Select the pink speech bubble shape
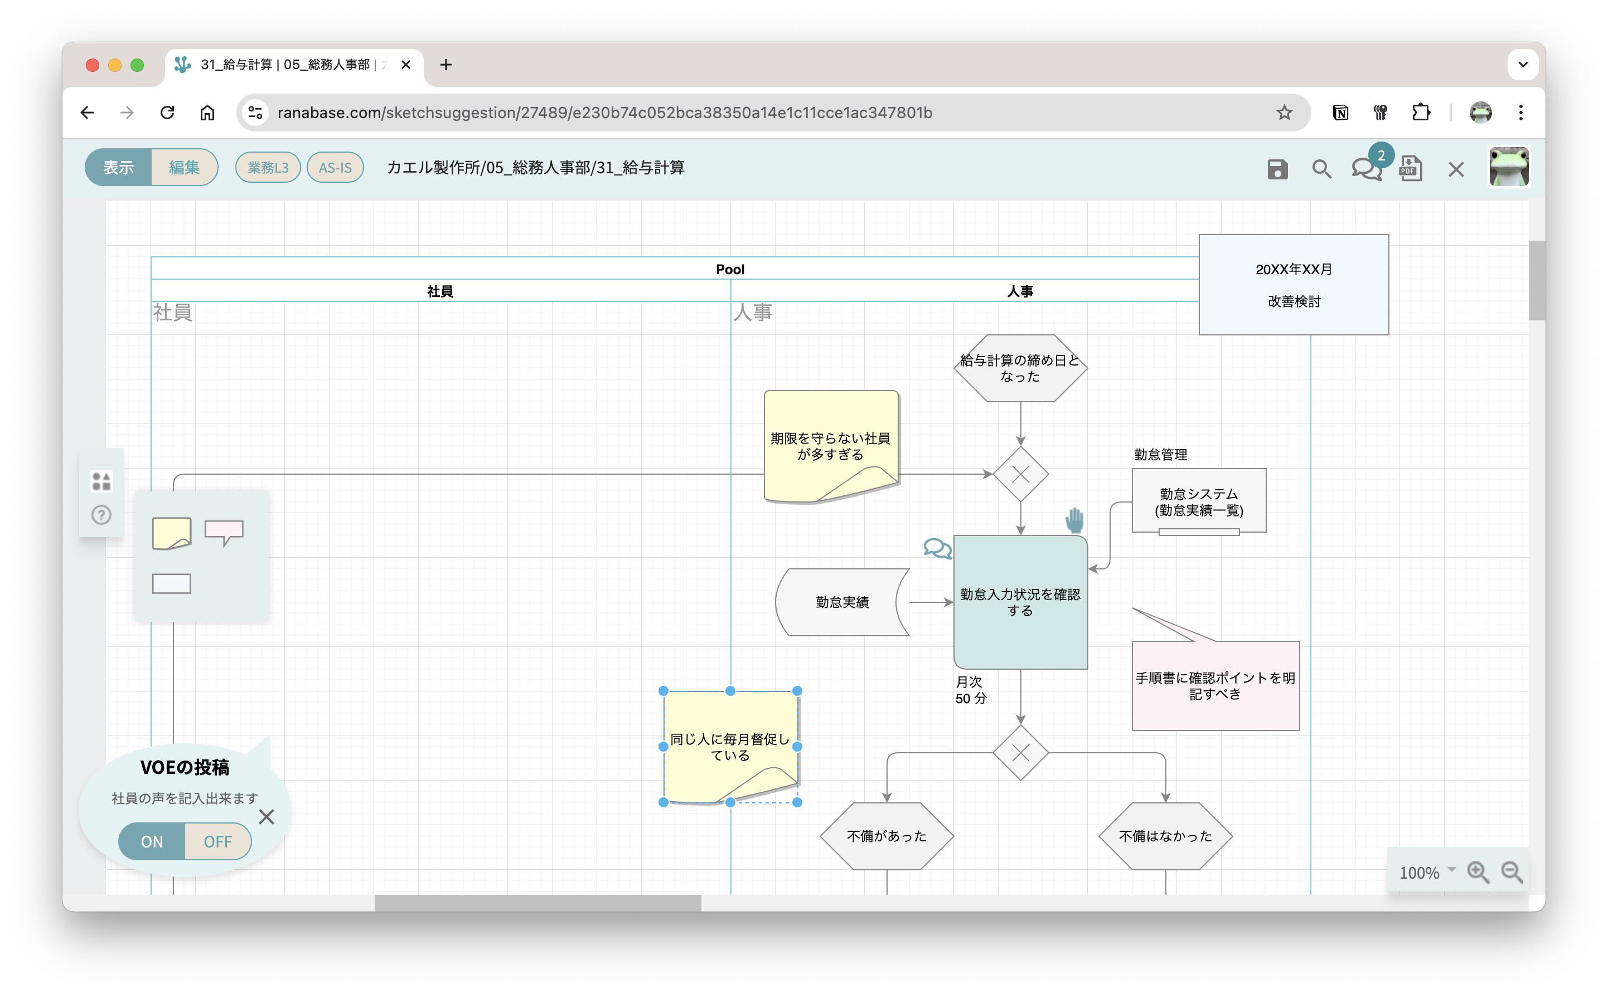Viewport: 1608px width, 994px height. click(x=224, y=532)
